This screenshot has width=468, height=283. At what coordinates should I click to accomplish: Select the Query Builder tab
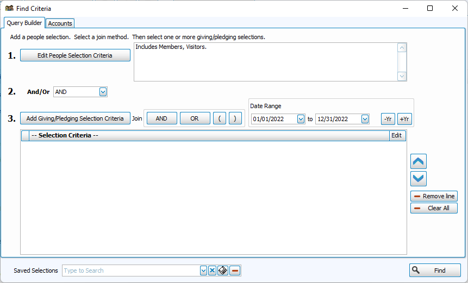click(x=24, y=23)
